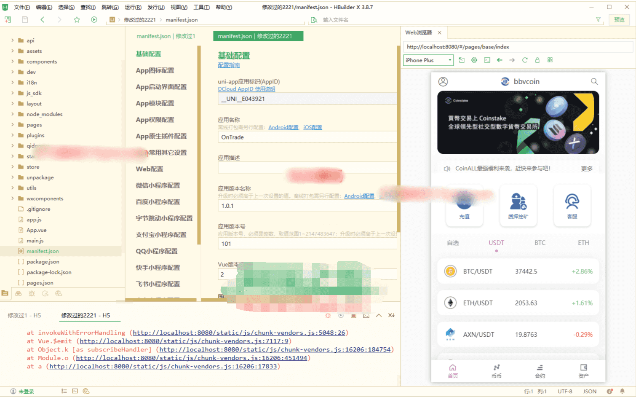Click the 应用名称 field containing OnTrade
The image size is (636, 397).
point(307,137)
